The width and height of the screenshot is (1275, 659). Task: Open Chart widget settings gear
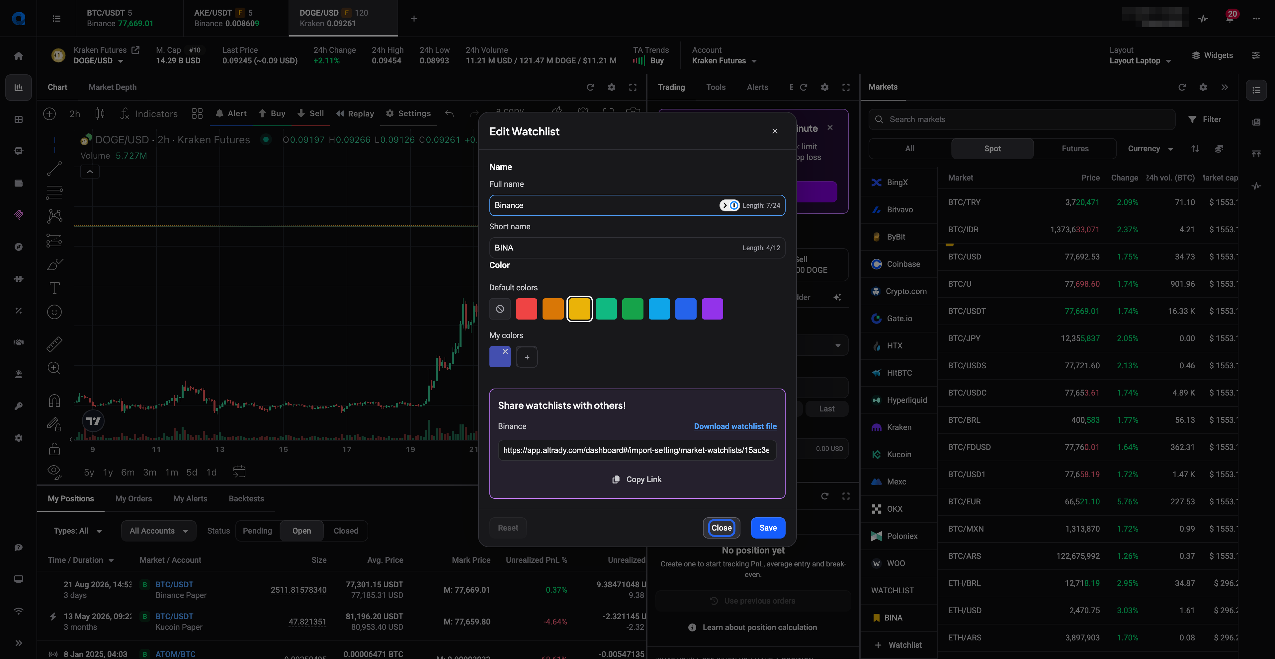coord(611,87)
